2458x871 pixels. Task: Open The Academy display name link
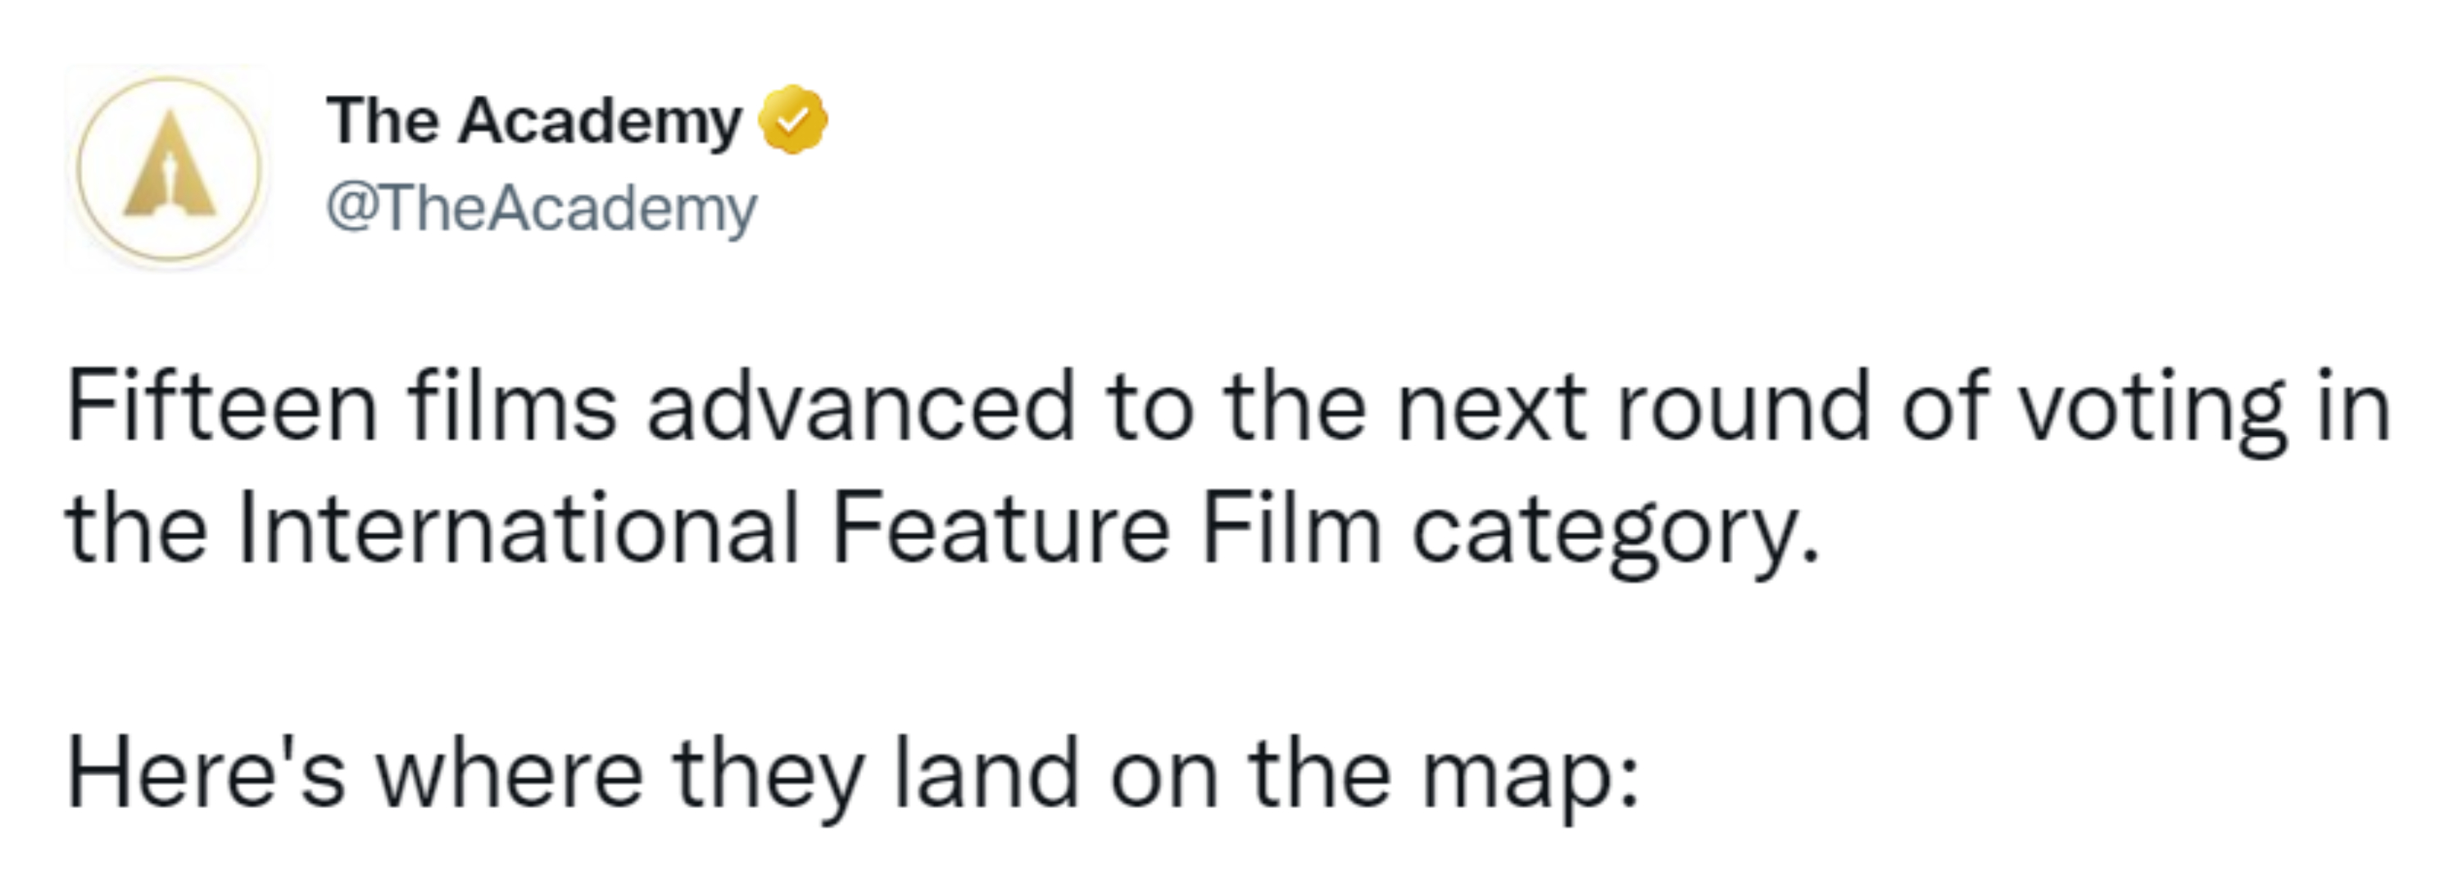(533, 120)
